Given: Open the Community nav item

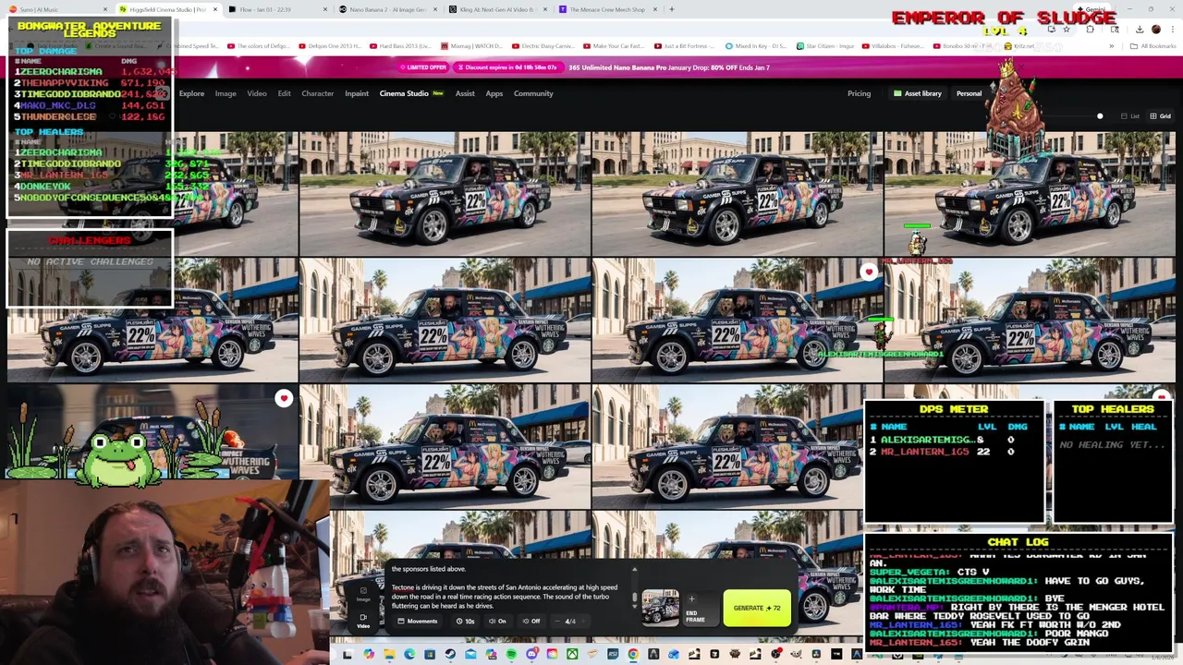Looking at the screenshot, I should 533,93.
